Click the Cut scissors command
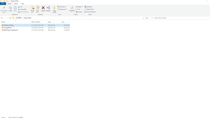Screen dimensions: 210x118 (x=20, y=7)
